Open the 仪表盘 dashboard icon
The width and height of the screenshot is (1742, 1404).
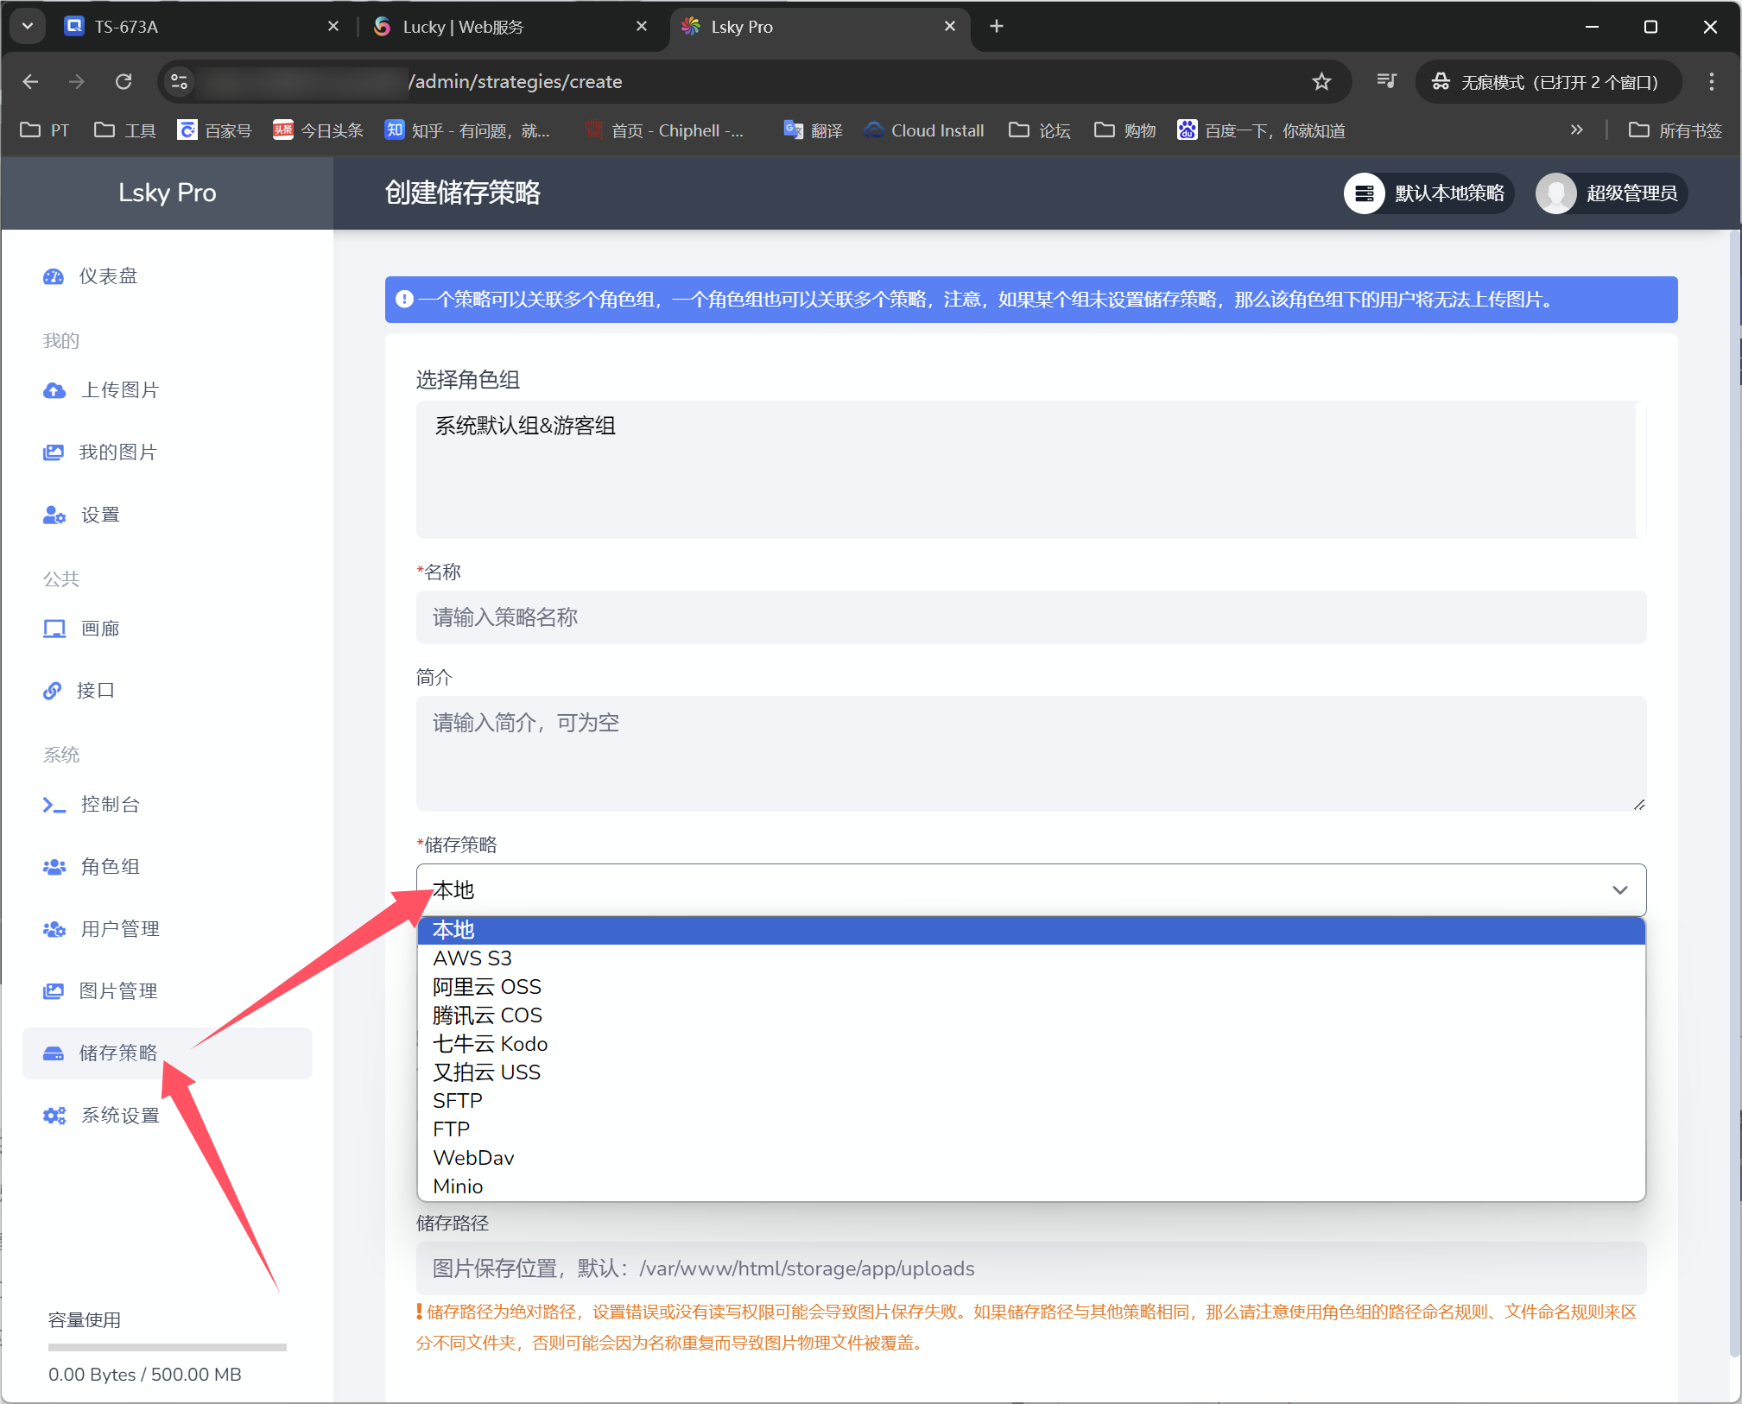pyautogui.click(x=54, y=276)
